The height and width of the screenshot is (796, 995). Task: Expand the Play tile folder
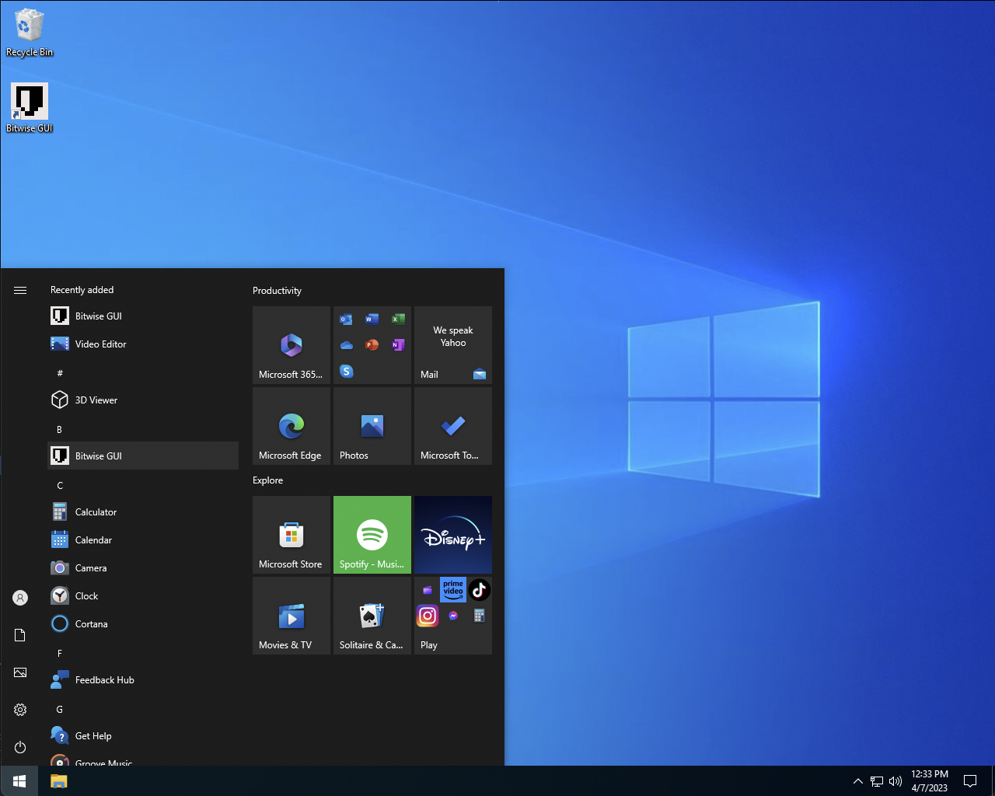pyautogui.click(x=453, y=616)
